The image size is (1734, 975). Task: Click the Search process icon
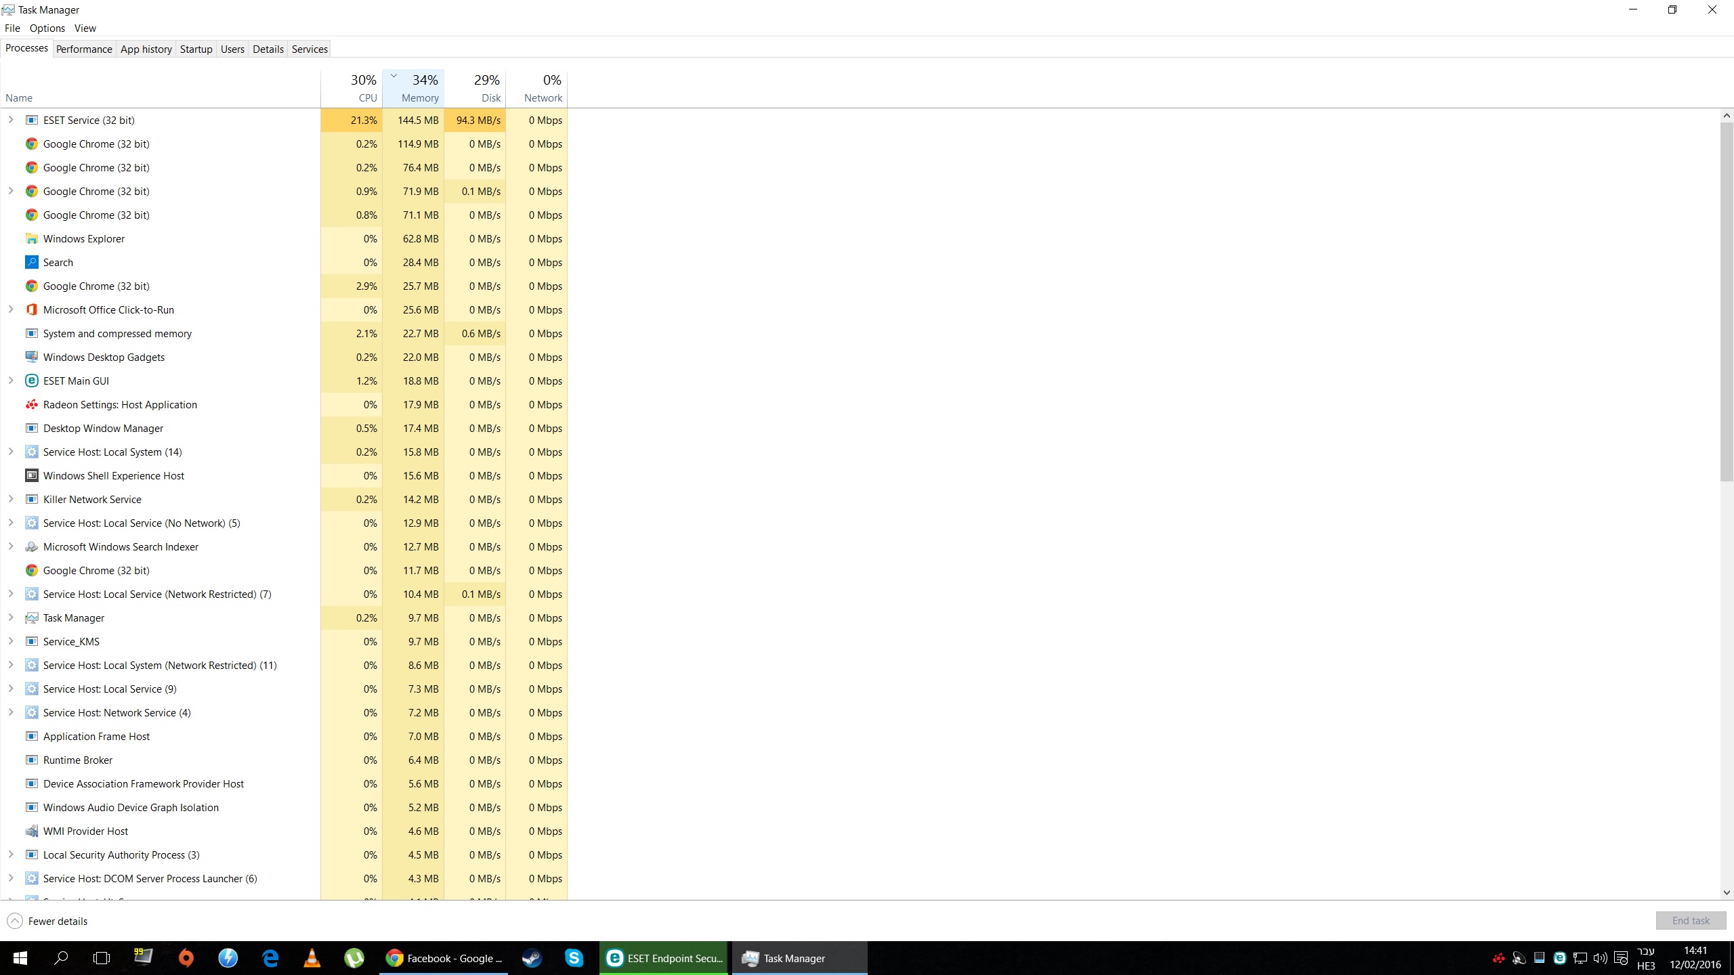tap(31, 262)
